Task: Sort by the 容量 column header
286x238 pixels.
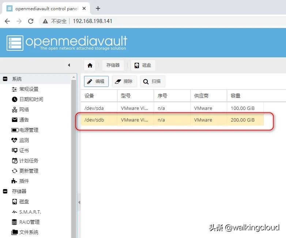Action: coord(245,96)
